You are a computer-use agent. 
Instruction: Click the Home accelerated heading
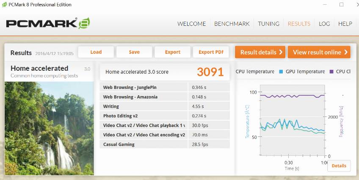[39, 68]
